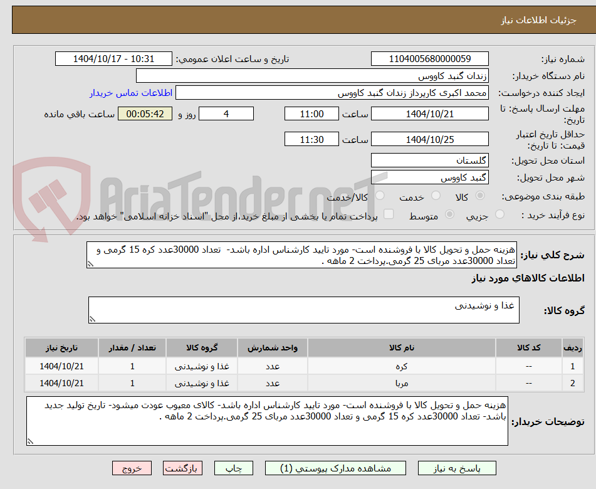Click the 'بازگشت' back button
Viewport: 596px width, 489px height.
point(182,468)
